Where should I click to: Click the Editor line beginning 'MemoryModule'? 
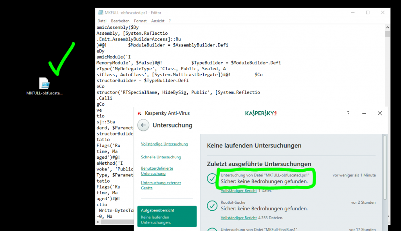[188, 63]
